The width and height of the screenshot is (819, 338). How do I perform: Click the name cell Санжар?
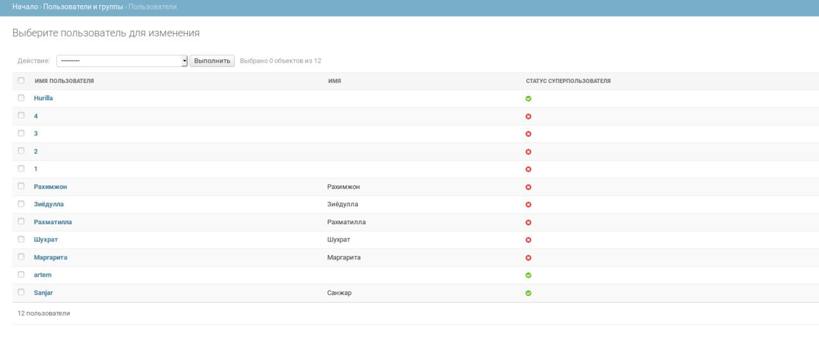coord(339,293)
